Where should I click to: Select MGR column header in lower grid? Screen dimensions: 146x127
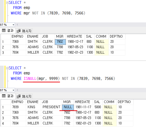68,102
